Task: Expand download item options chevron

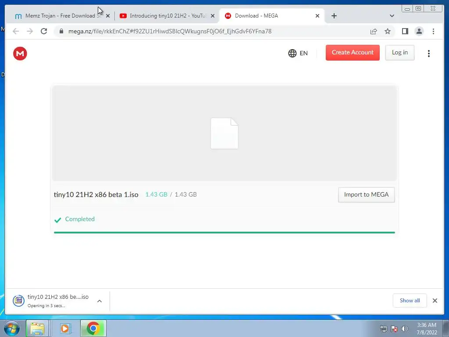Action: click(x=100, y=301)
